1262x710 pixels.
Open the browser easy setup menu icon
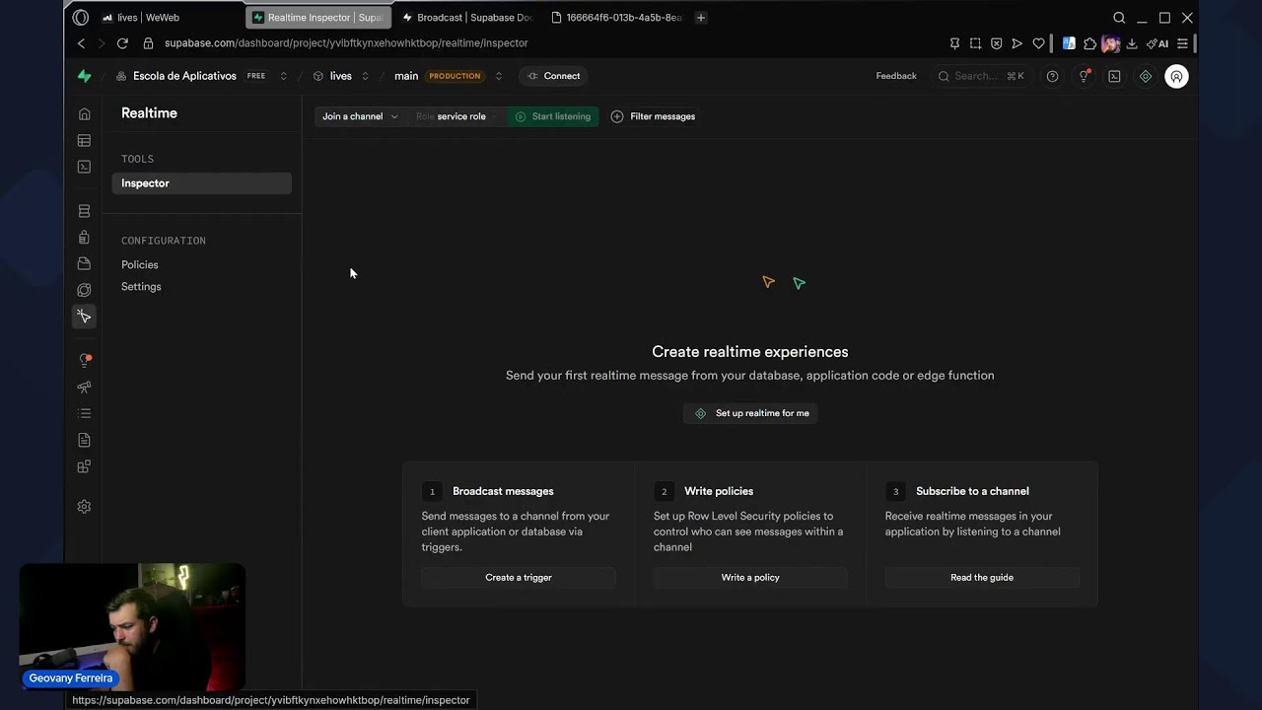point(1182,43)
